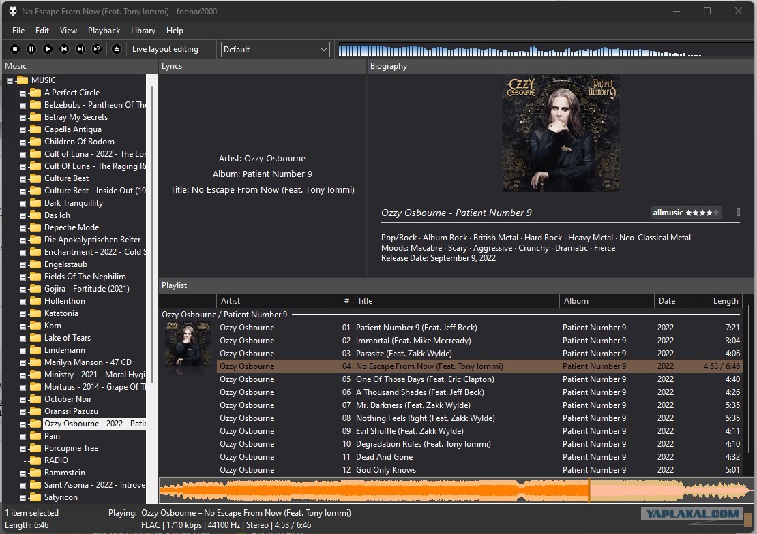
Task: Click Live layout editing button
Action: pyautogui.click(x=165, y=49)
